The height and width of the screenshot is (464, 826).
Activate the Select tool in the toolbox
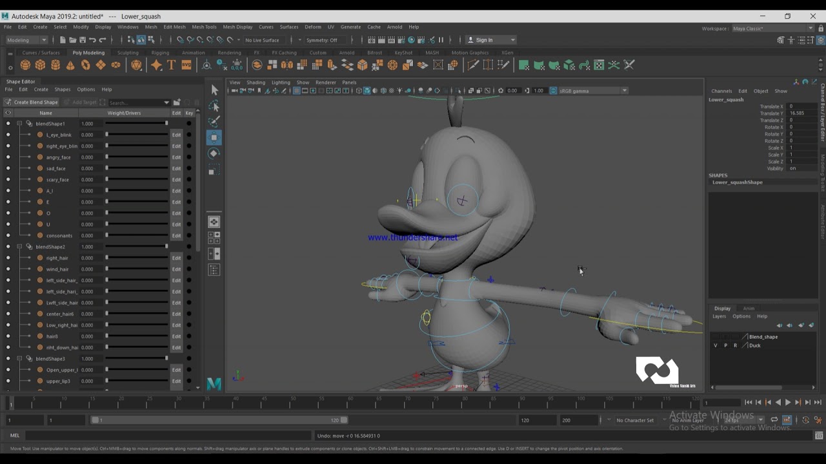coord(214,90)
